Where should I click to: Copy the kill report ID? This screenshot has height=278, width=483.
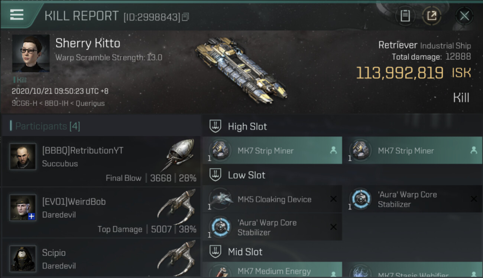pyautogui.click(x=185, y=17)
